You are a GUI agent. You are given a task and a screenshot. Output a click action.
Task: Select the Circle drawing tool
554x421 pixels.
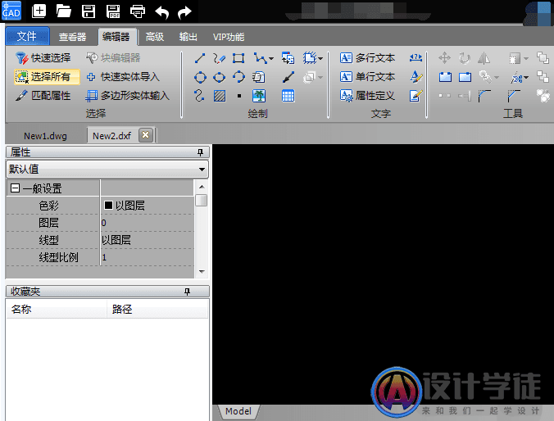tap(200, 77)
